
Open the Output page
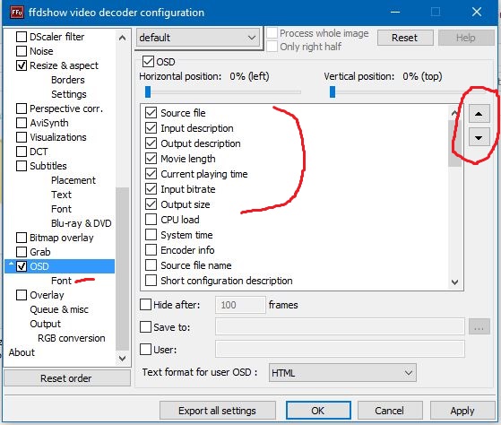pos(45,324)
